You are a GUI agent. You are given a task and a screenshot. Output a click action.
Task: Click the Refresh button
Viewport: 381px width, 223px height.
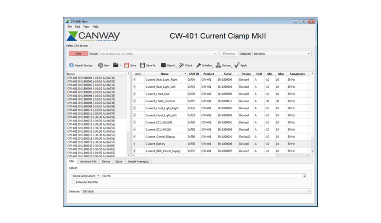(x=229, y=54)
